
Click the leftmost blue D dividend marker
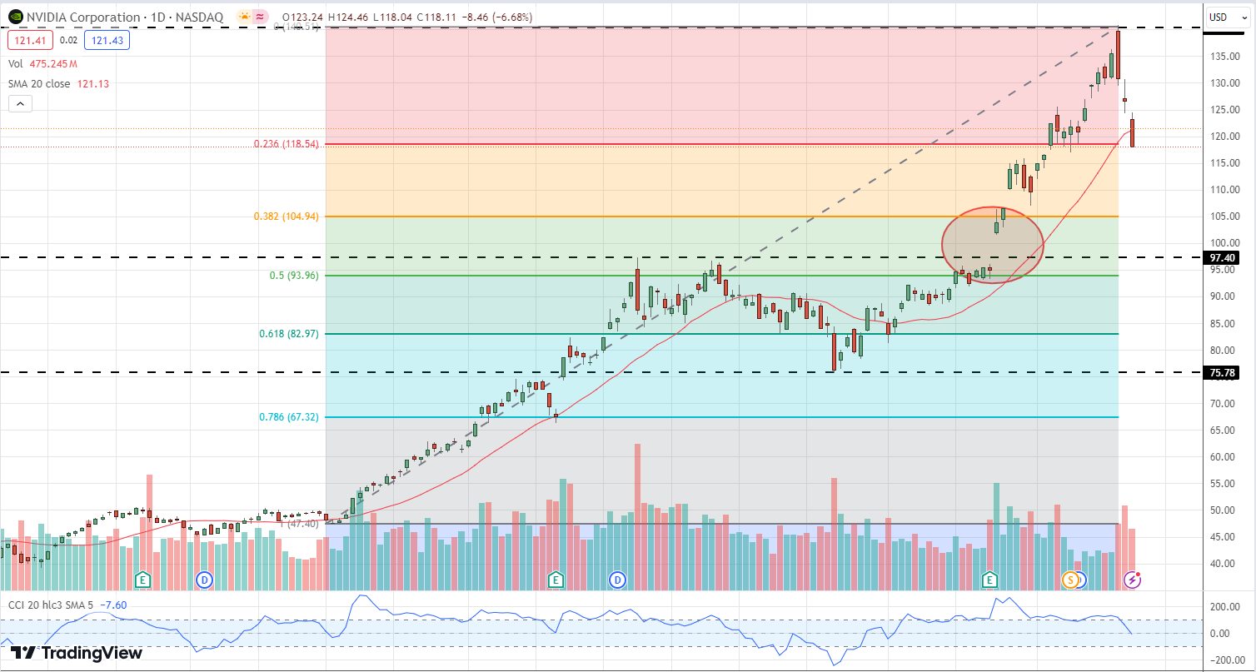204,579
